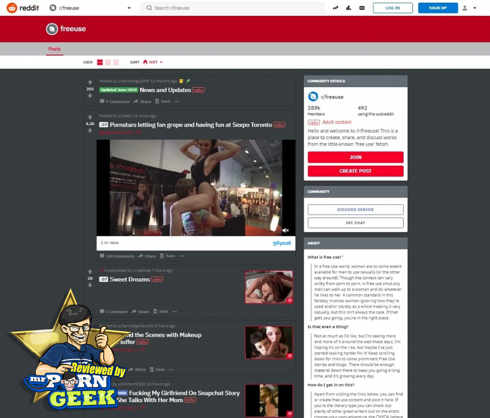Click the Reddit logo in the header
Image resolution: width=490 pixels, height=418 pixels.
pyautogui.click(x=23, y=8)
